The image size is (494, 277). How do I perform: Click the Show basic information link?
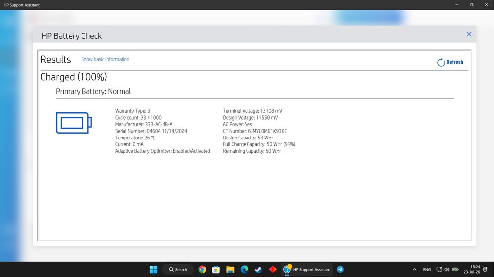[x=105, y=59]
